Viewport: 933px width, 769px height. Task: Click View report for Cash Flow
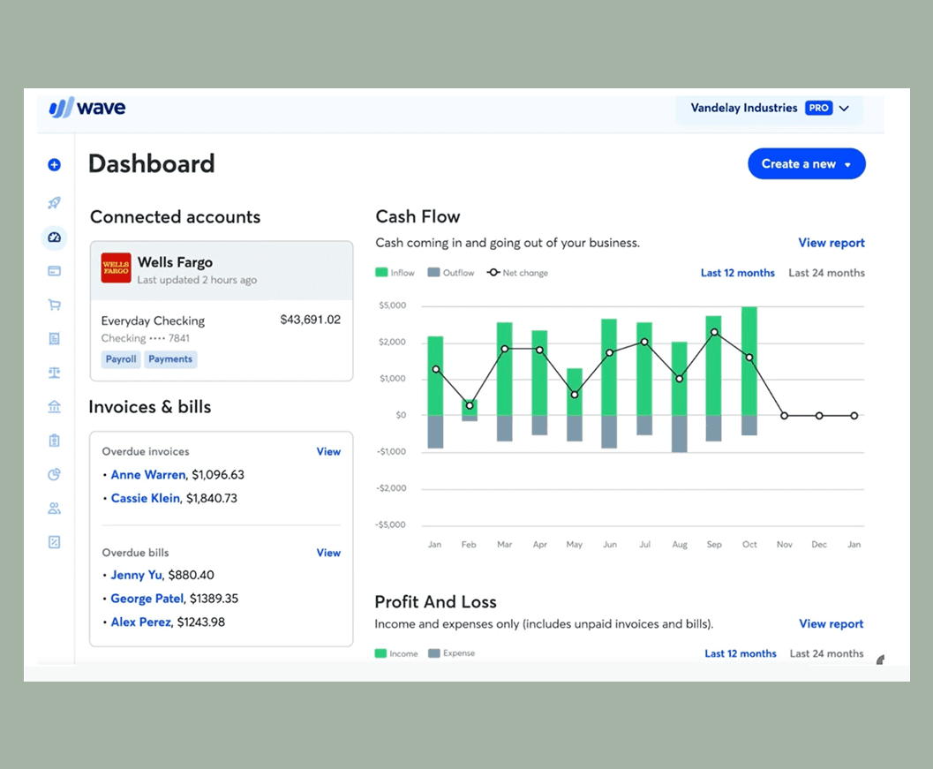831,242
